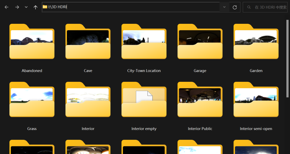Screen dimensions: 290x154
Task: Click the folder icon in address bar
Action: coord(45,7)
